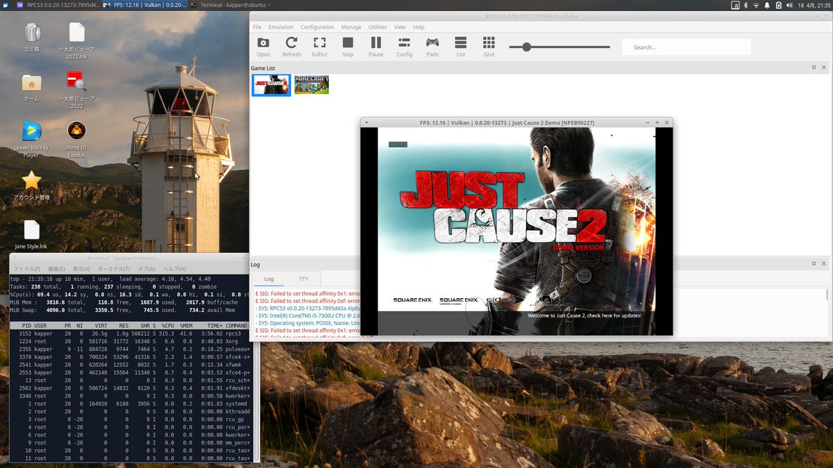Image resolution: width=833 pixels, height=468 pixels.
Task: Switch the game list to List view
Action: pos(460,46)
